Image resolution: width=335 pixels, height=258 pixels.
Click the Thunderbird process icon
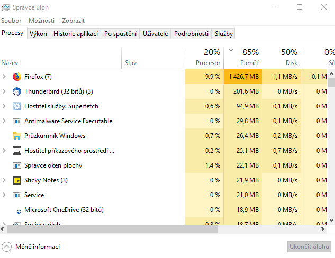click(16, 91)
